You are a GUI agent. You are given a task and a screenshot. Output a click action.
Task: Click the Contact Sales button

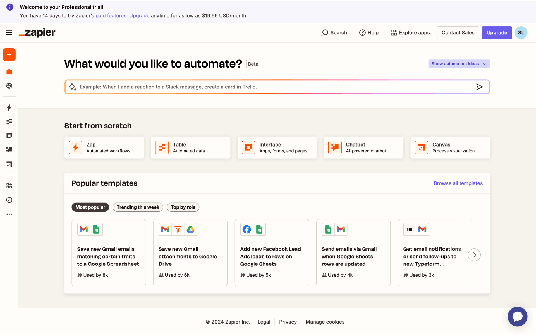coord(458,33)
